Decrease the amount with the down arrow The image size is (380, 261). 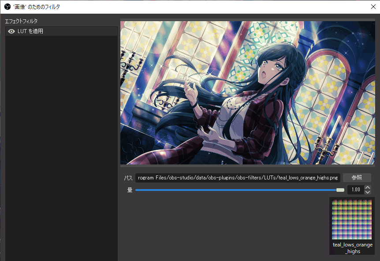click(368, 192)
